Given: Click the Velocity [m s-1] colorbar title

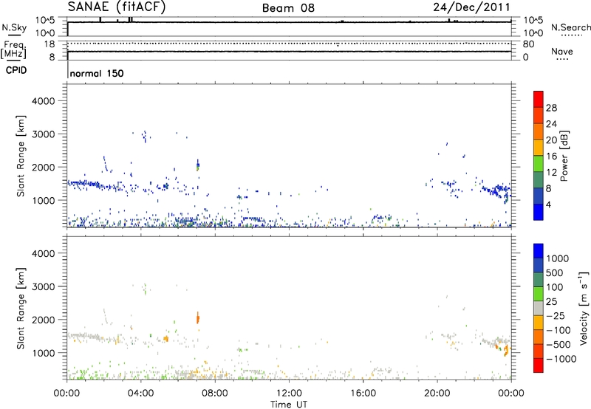Looking at the screenshot, I should [x=584, y=308].
